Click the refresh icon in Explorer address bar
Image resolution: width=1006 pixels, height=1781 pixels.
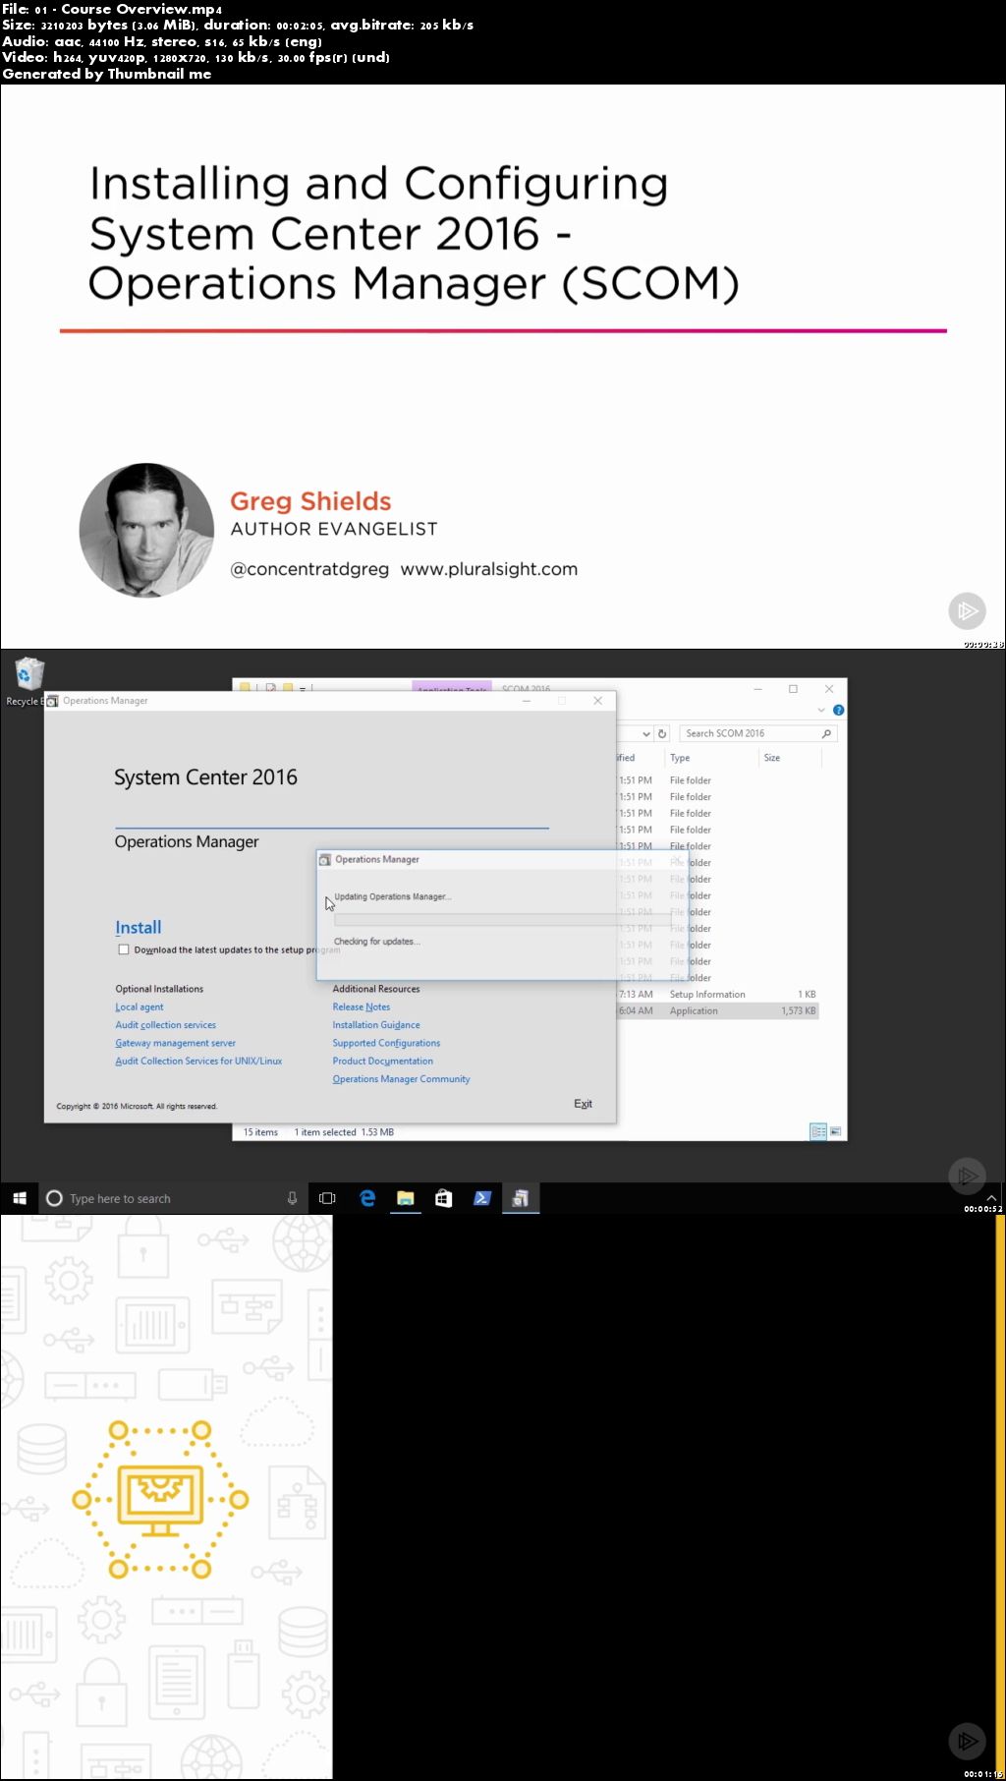(662, 733)
